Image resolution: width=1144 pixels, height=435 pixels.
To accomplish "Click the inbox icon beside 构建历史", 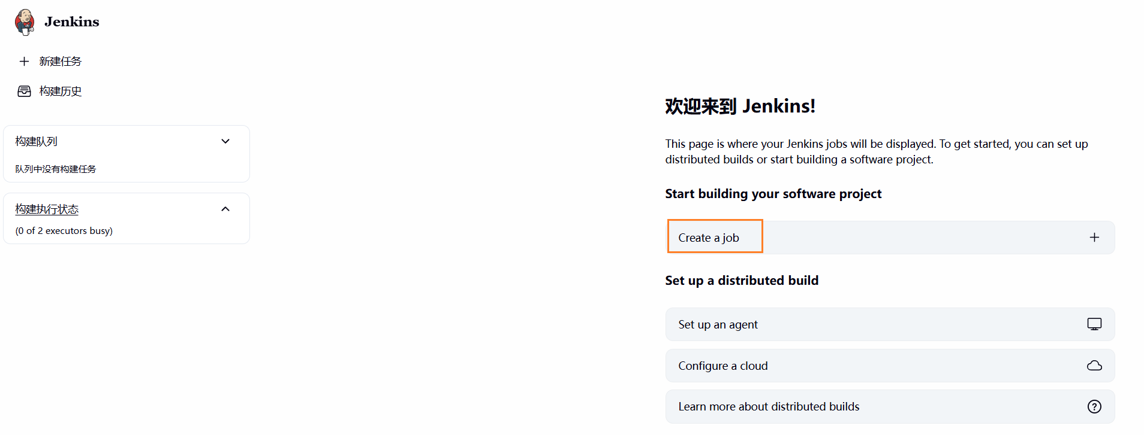I will (24, 91).
